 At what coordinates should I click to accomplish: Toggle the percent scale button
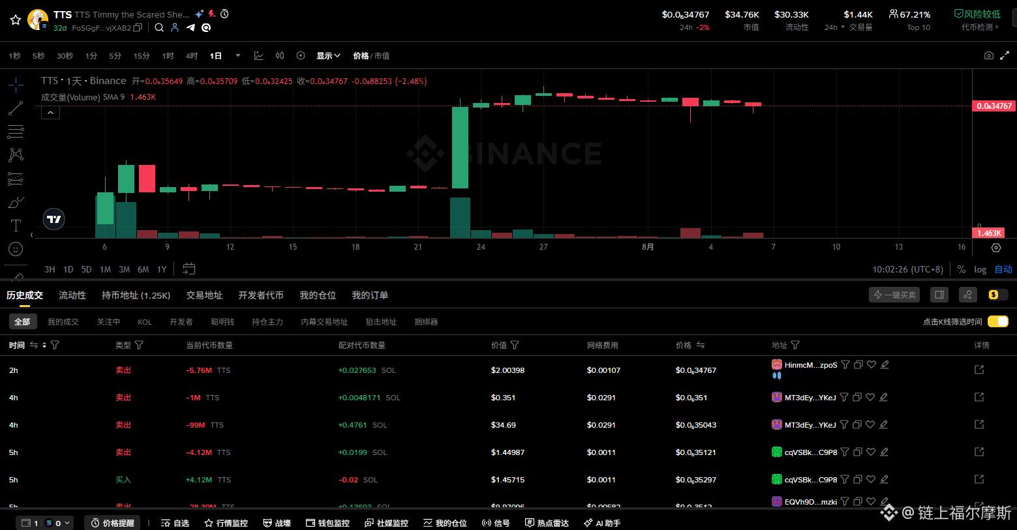pyautogui.click(x=961, y=269)
